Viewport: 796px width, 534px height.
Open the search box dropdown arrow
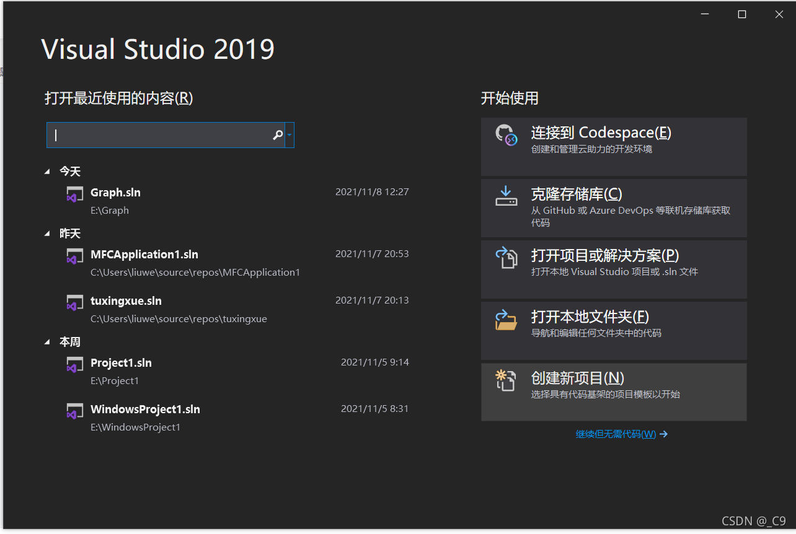pyautogui.click(x=290, y=135)
